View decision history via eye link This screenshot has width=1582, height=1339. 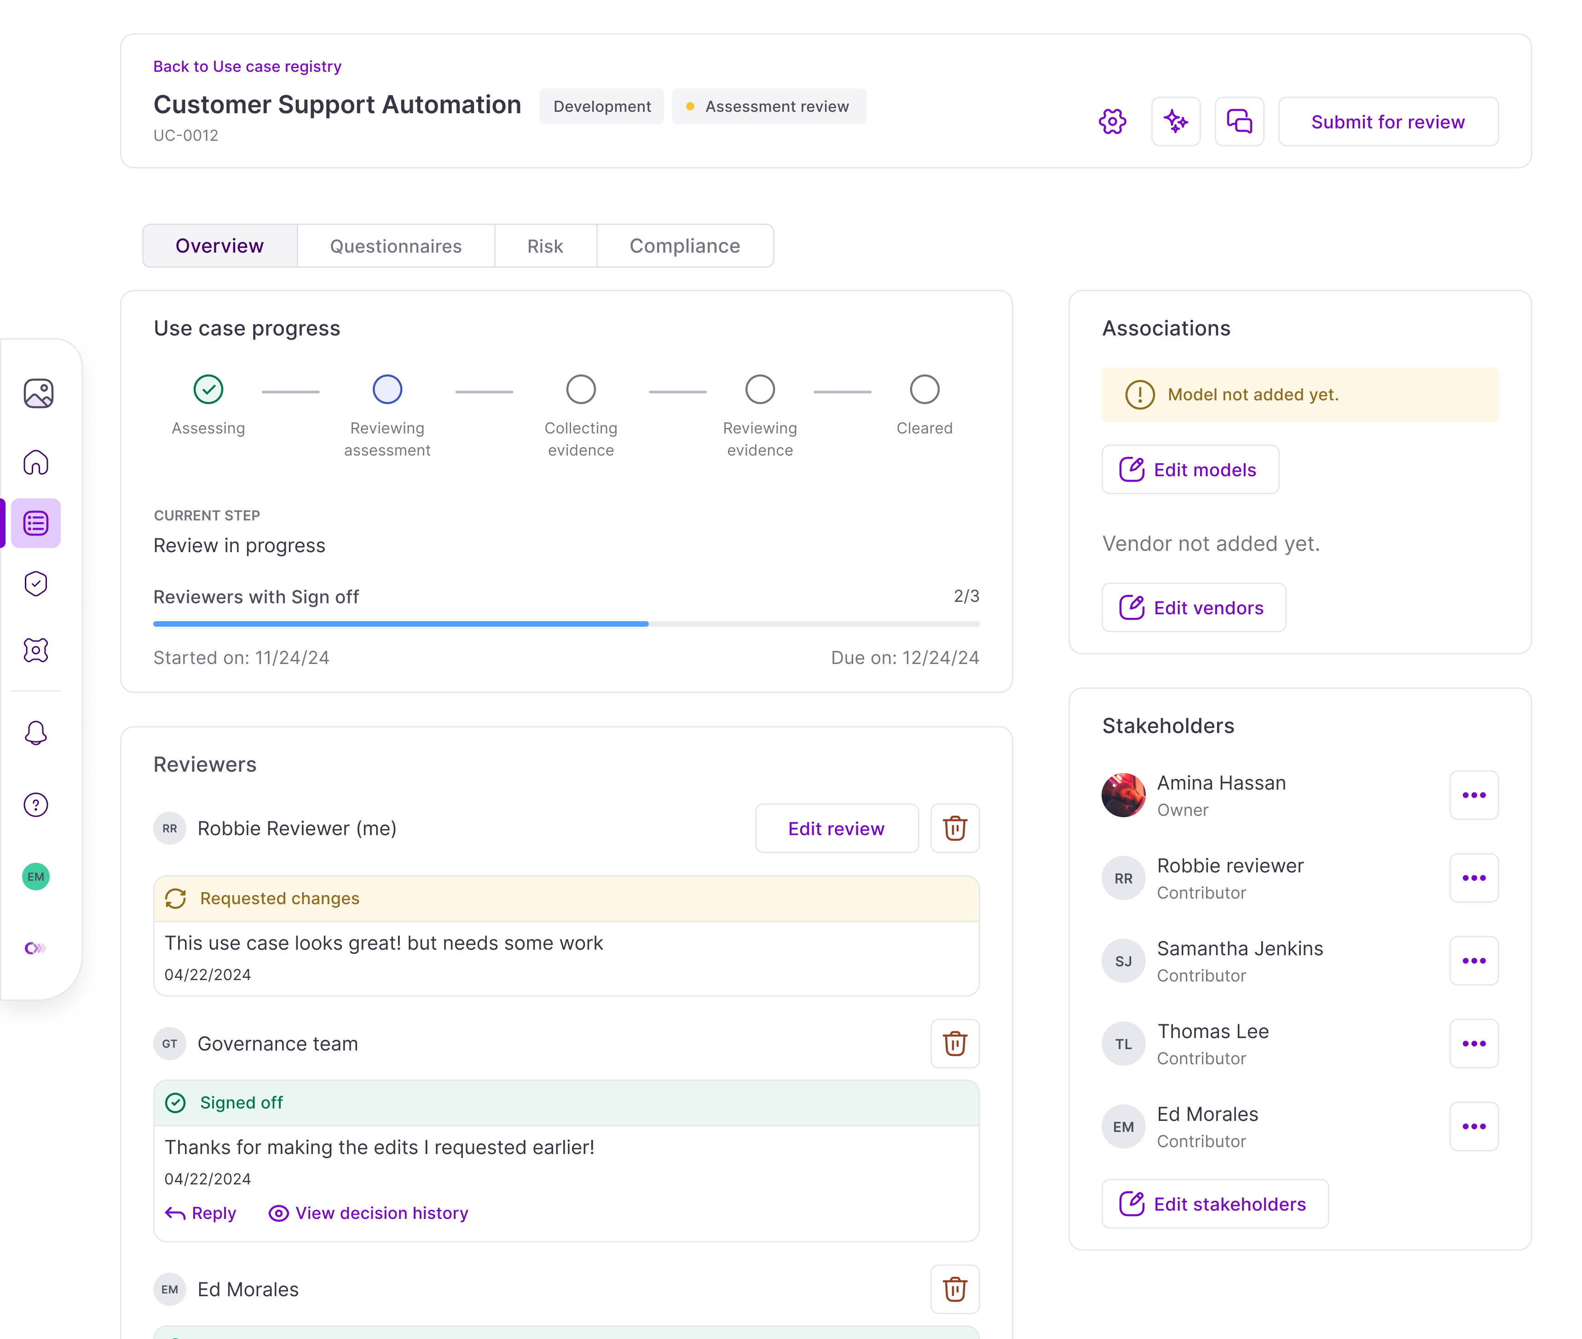click(x=369, y=1213)
